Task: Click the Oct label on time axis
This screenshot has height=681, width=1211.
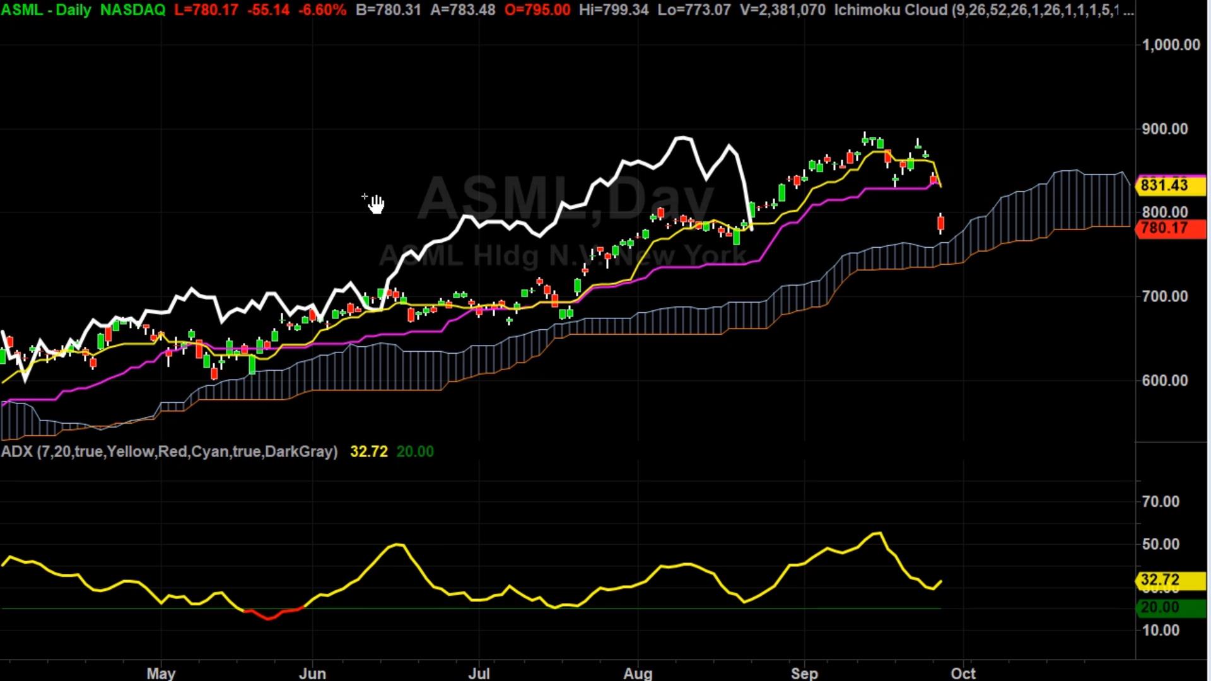Action: (x=963, y=673)
